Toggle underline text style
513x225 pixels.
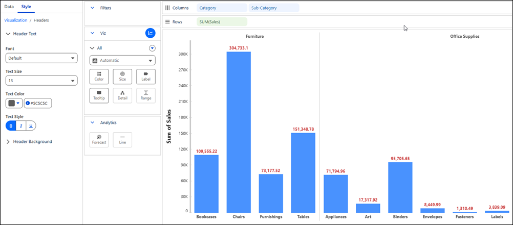pos(31,126)
